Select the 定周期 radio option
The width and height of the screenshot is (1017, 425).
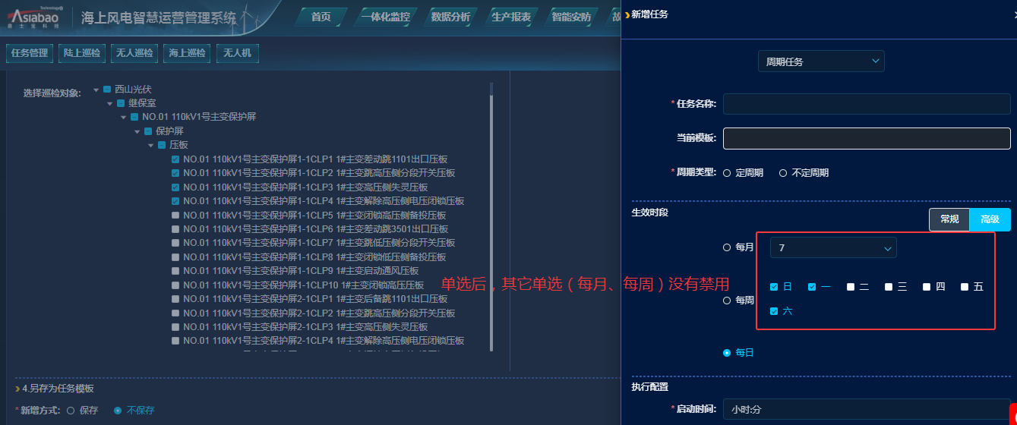[727, 173]
